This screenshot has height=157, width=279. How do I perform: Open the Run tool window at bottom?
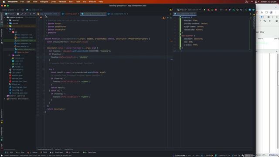pos(20,152)
